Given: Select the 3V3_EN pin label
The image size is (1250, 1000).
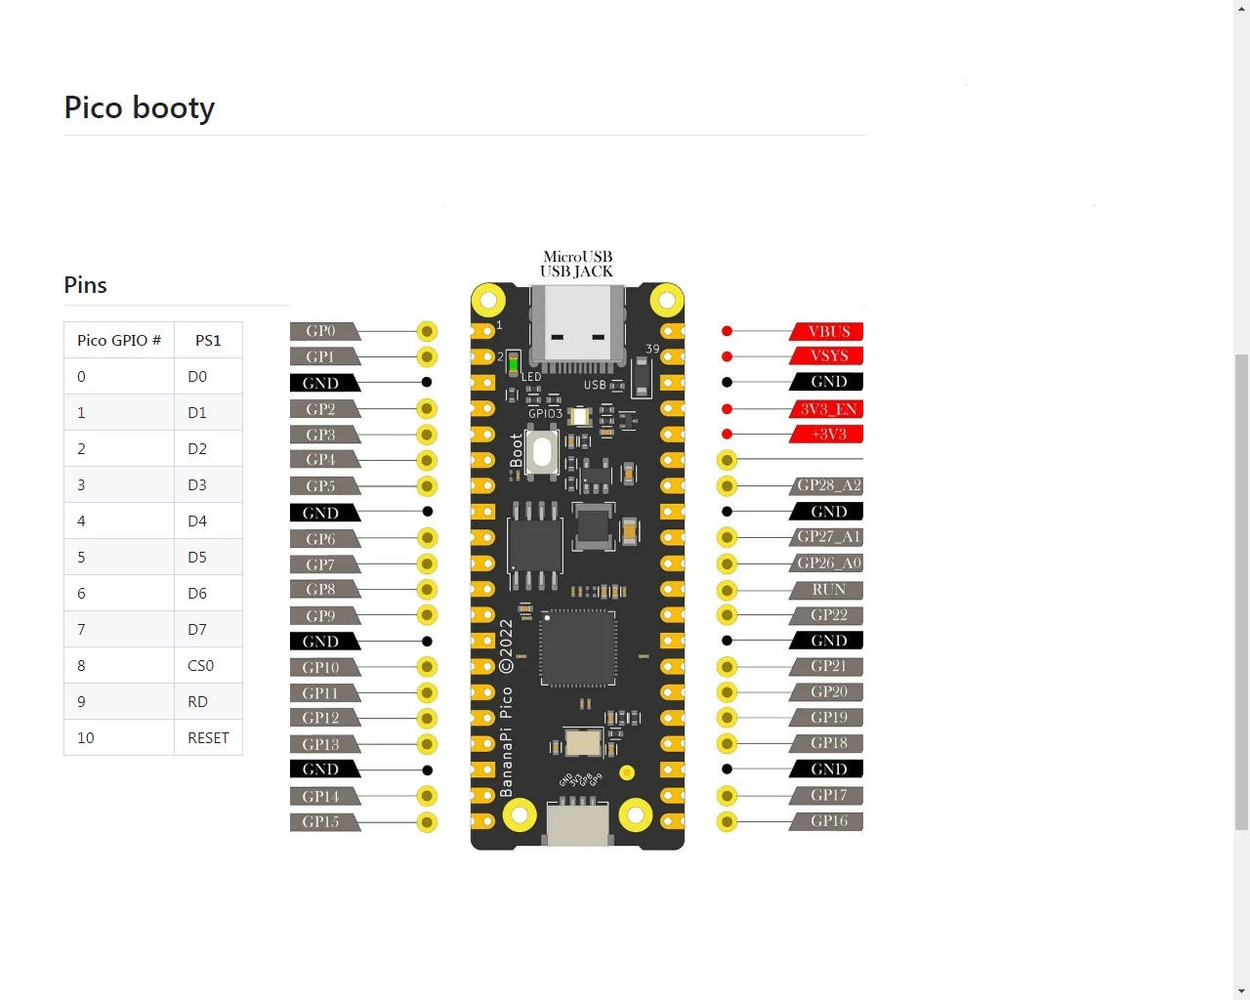Looking at the screenshot, I should (x=828, y=409).
